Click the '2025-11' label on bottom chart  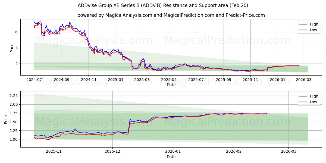click(54, 152)
